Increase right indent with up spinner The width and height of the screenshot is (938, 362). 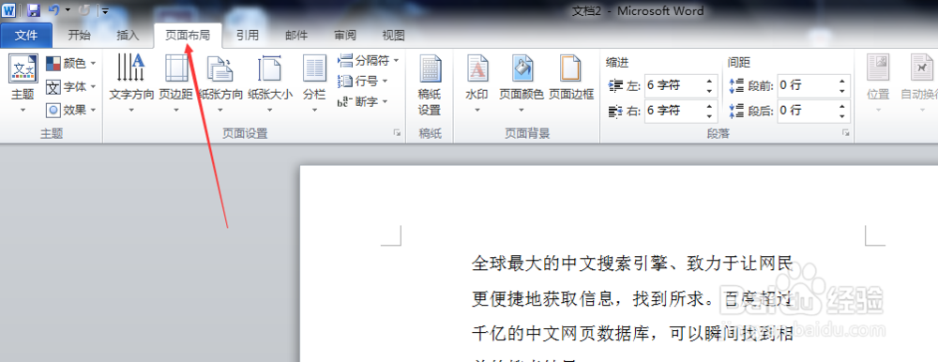[x=709, y=106]
